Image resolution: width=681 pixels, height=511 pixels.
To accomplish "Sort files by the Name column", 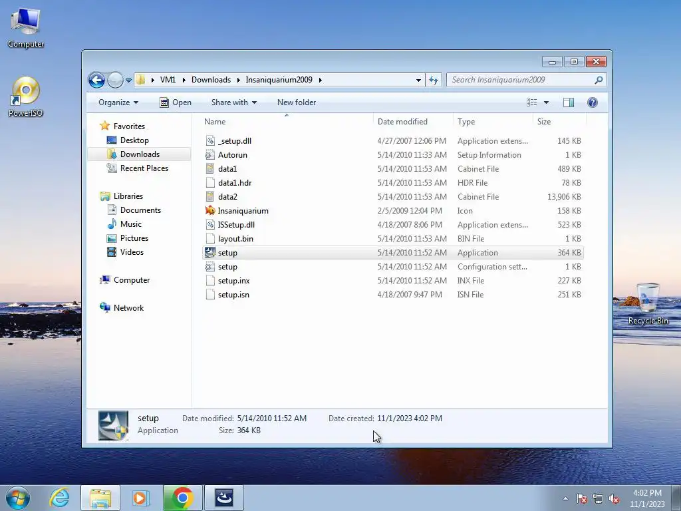I will (287, 122).
